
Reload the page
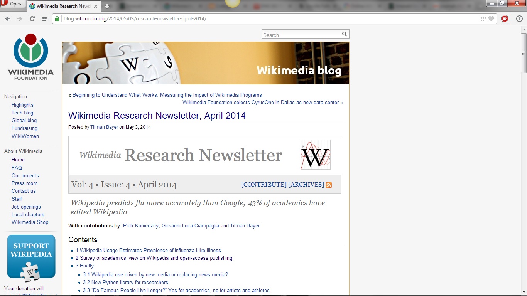tap(32, 18)
